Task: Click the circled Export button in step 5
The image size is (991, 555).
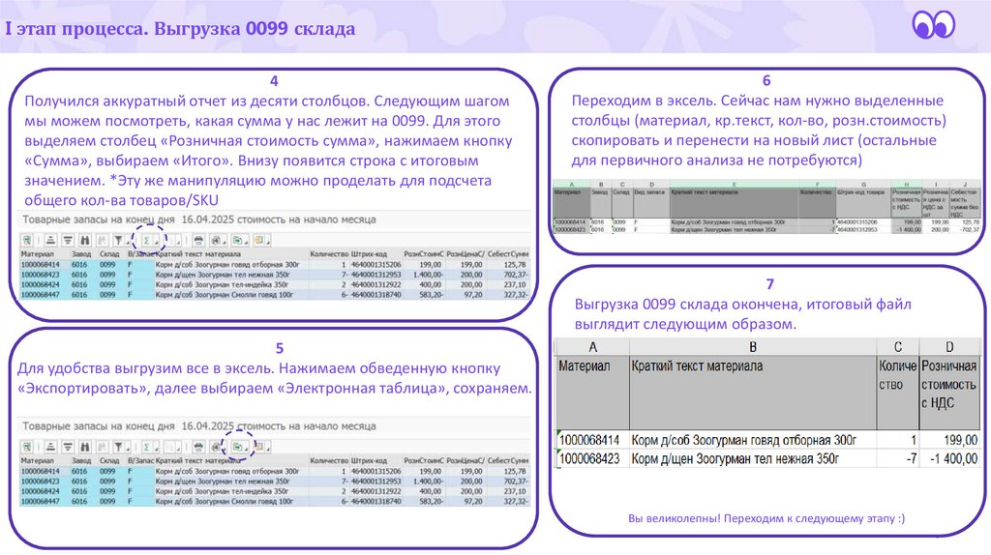Action: (x=238, y=447)
